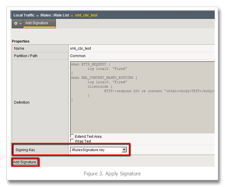This screenshot has height=187, width=225.
Task: Toggle the Wrap Text checkbox
Action: (72, 141)
